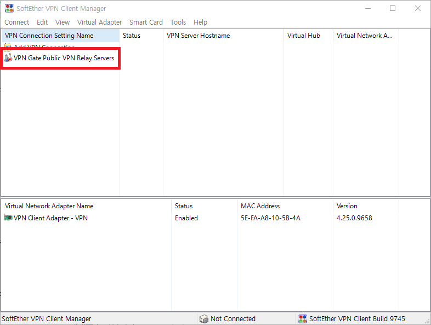Click adapter list Status column header

204,206
